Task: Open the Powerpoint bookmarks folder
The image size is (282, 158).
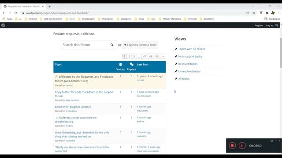Action: (x=106, y=19)
